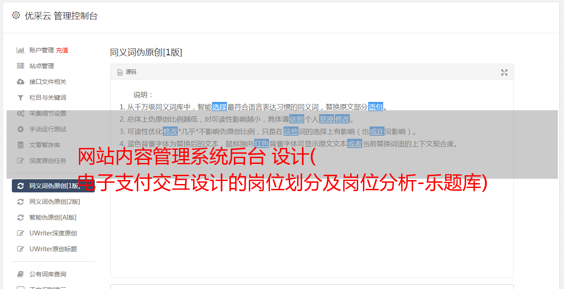Open UWriter原创标题 in sidebar

(x=53, y=249)
